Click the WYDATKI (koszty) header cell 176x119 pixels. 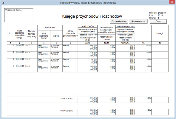(x=125, y=26)
